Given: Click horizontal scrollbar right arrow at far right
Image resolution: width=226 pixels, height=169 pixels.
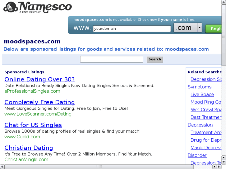Looking at the screenshot, I should tap(219, 167).
